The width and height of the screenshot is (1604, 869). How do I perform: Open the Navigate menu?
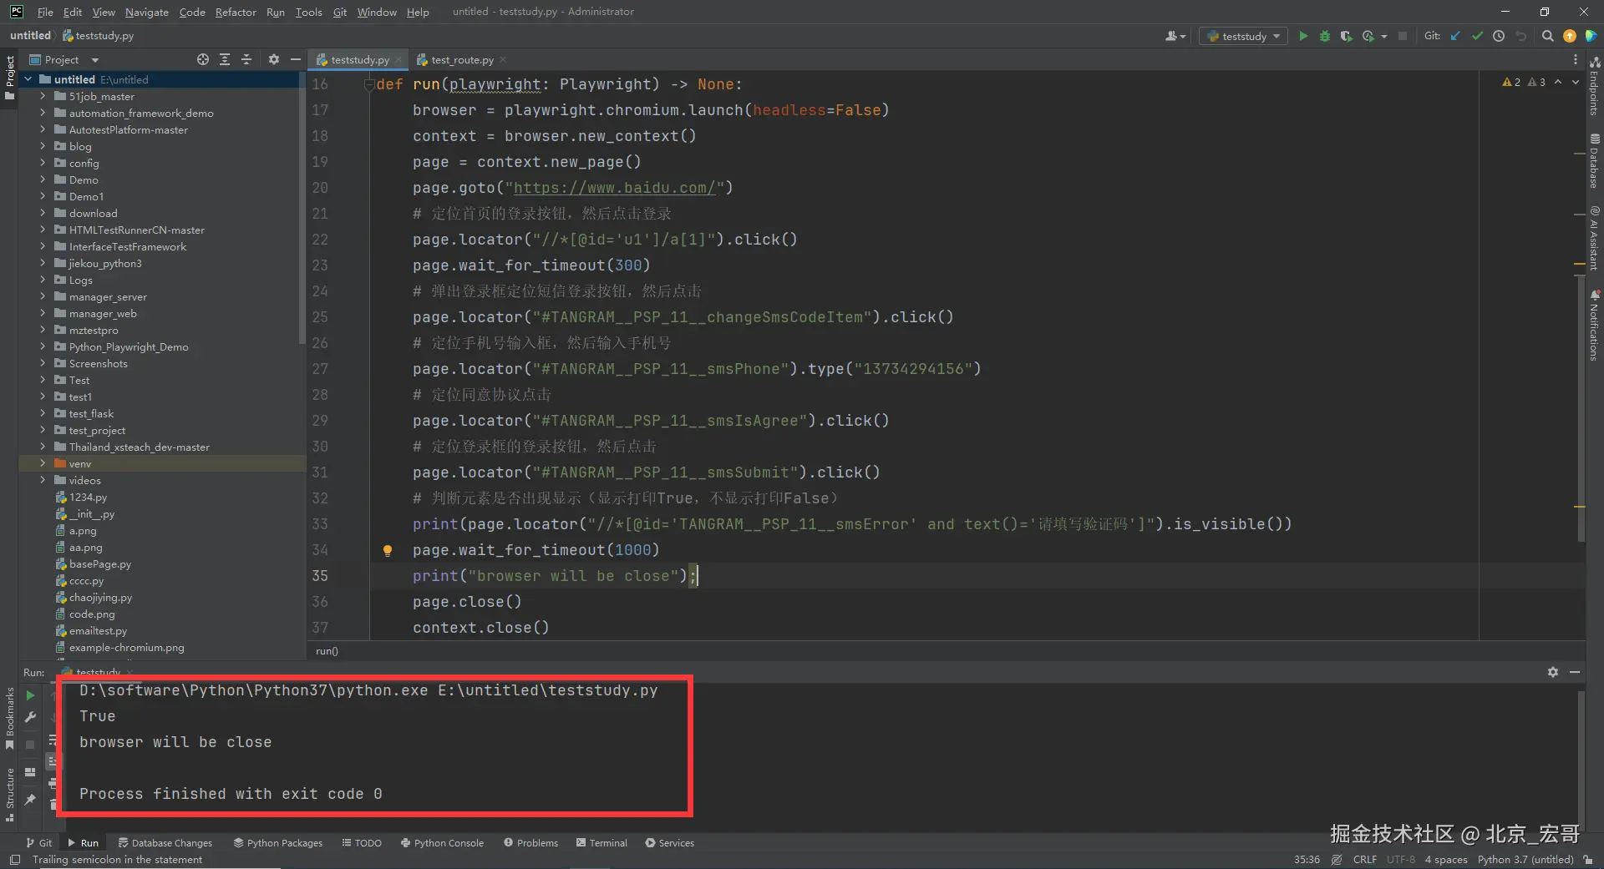tap(147, 12)
